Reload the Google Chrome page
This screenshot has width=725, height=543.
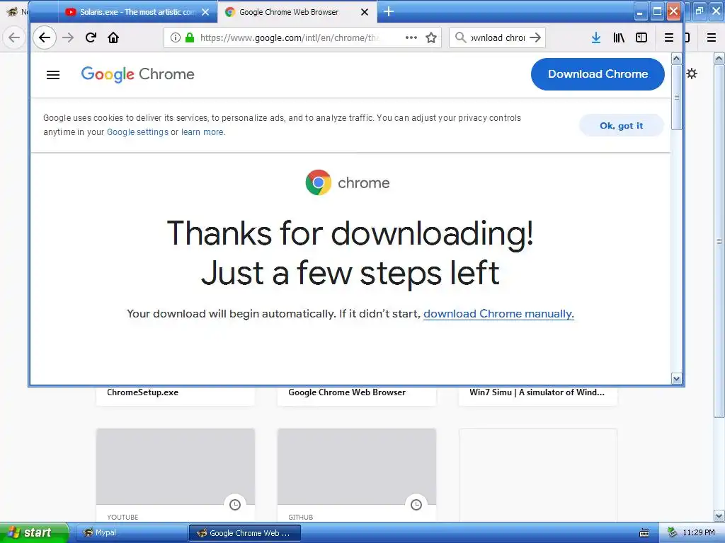tap(91, 37)
